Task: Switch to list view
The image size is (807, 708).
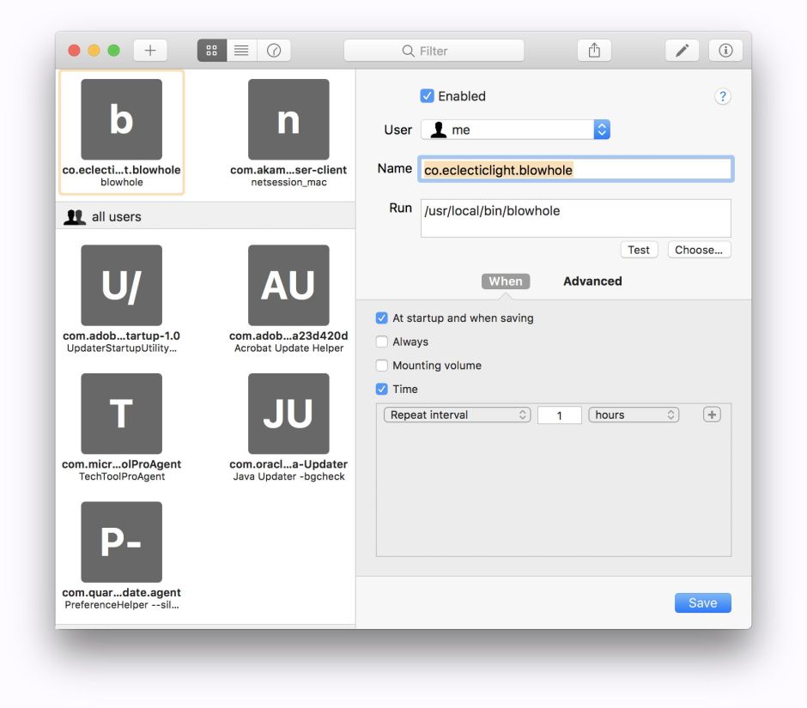Action: [x=242, y=51]
